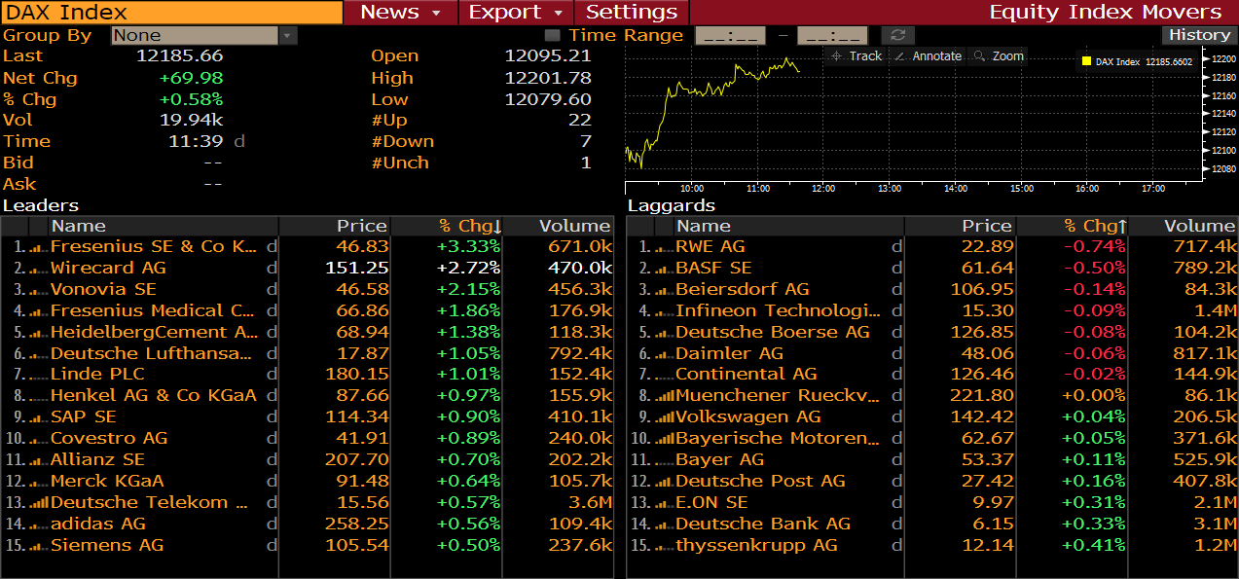Click the time range start field
The width and height of the screenshot is (1239, 579).
click(x=730, y=35)
